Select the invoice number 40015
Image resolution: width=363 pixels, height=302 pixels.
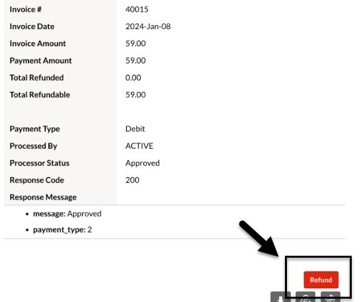point(137,9)
